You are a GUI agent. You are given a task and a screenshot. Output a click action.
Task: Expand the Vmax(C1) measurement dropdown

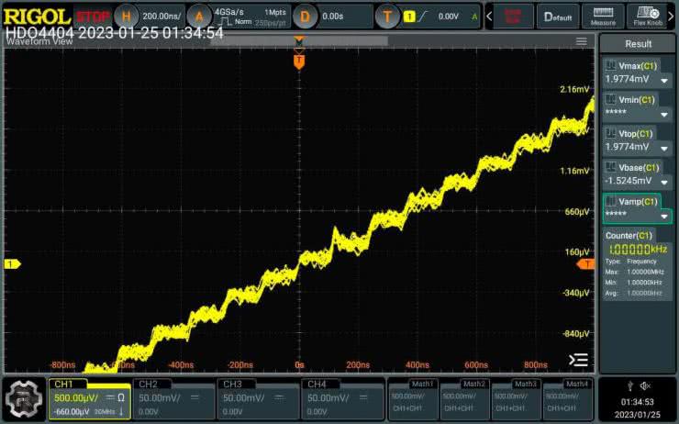663,81
